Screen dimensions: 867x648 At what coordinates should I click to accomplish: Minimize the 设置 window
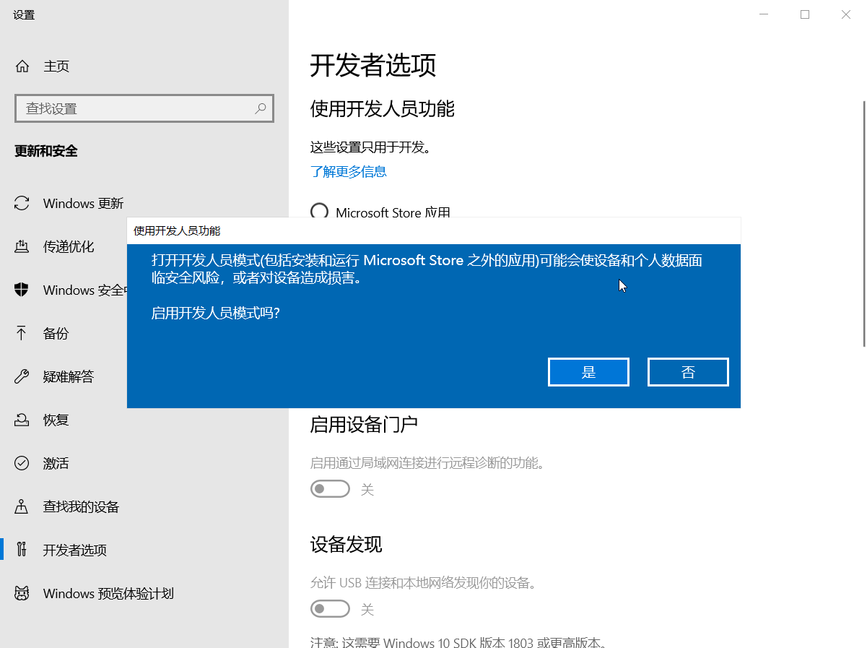tap(764, 14)
